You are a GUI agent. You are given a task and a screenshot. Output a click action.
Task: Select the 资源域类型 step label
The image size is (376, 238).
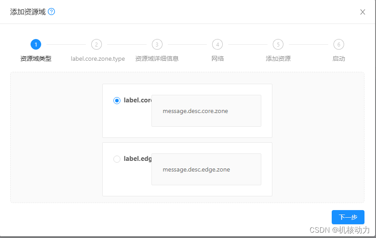(36, 59)
